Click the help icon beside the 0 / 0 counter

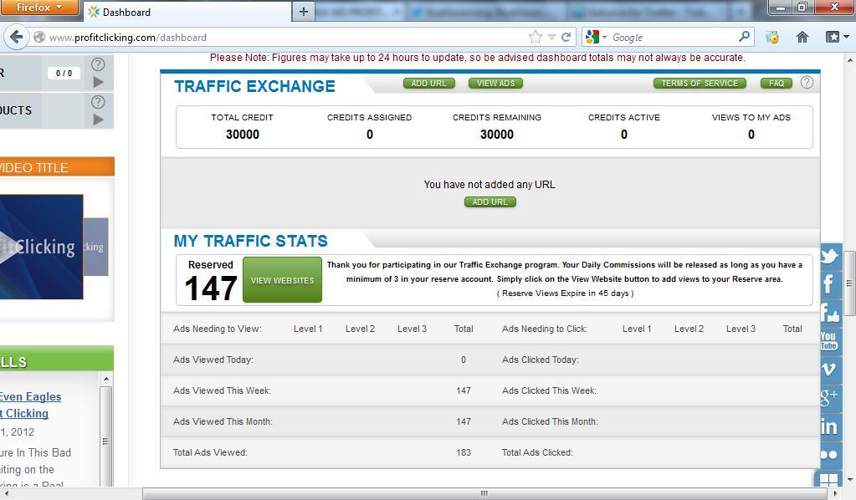tap(98, 64)
